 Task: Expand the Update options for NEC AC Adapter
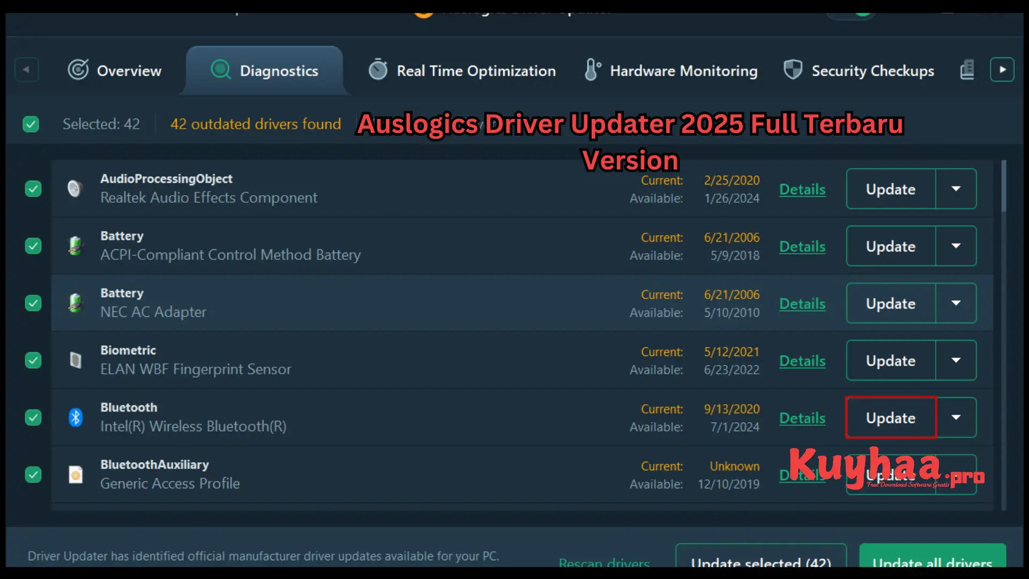pos(957,303)
